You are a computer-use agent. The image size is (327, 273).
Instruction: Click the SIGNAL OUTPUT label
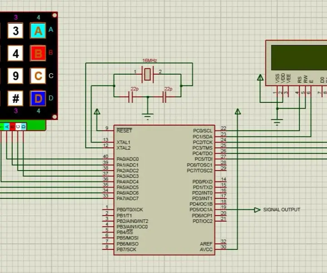[282, 209]
